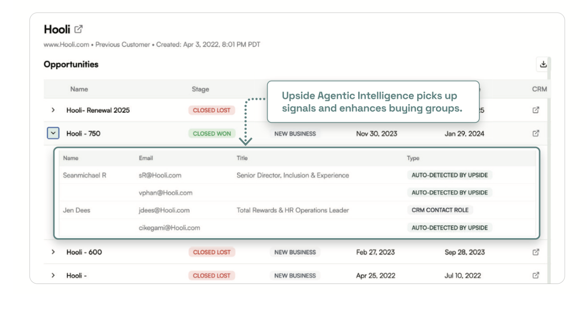Click the Feb 27, 2023 date
The image size is (587, 322).
(375, 252)
